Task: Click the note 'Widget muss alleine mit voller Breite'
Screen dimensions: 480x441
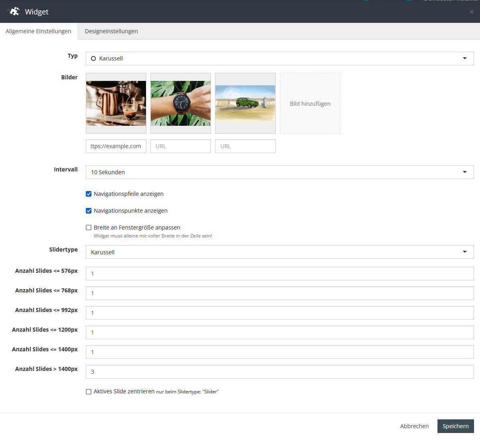Action: [x=153, y=236]
